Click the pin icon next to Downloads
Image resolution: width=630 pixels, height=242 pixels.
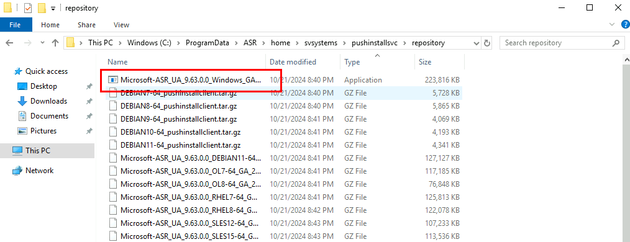[89, 101]
